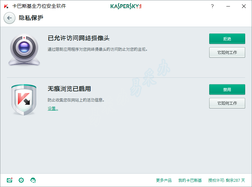Open the 更多产品 link
The height and width of the screenshot is (187, 252).
click(164, 180)
